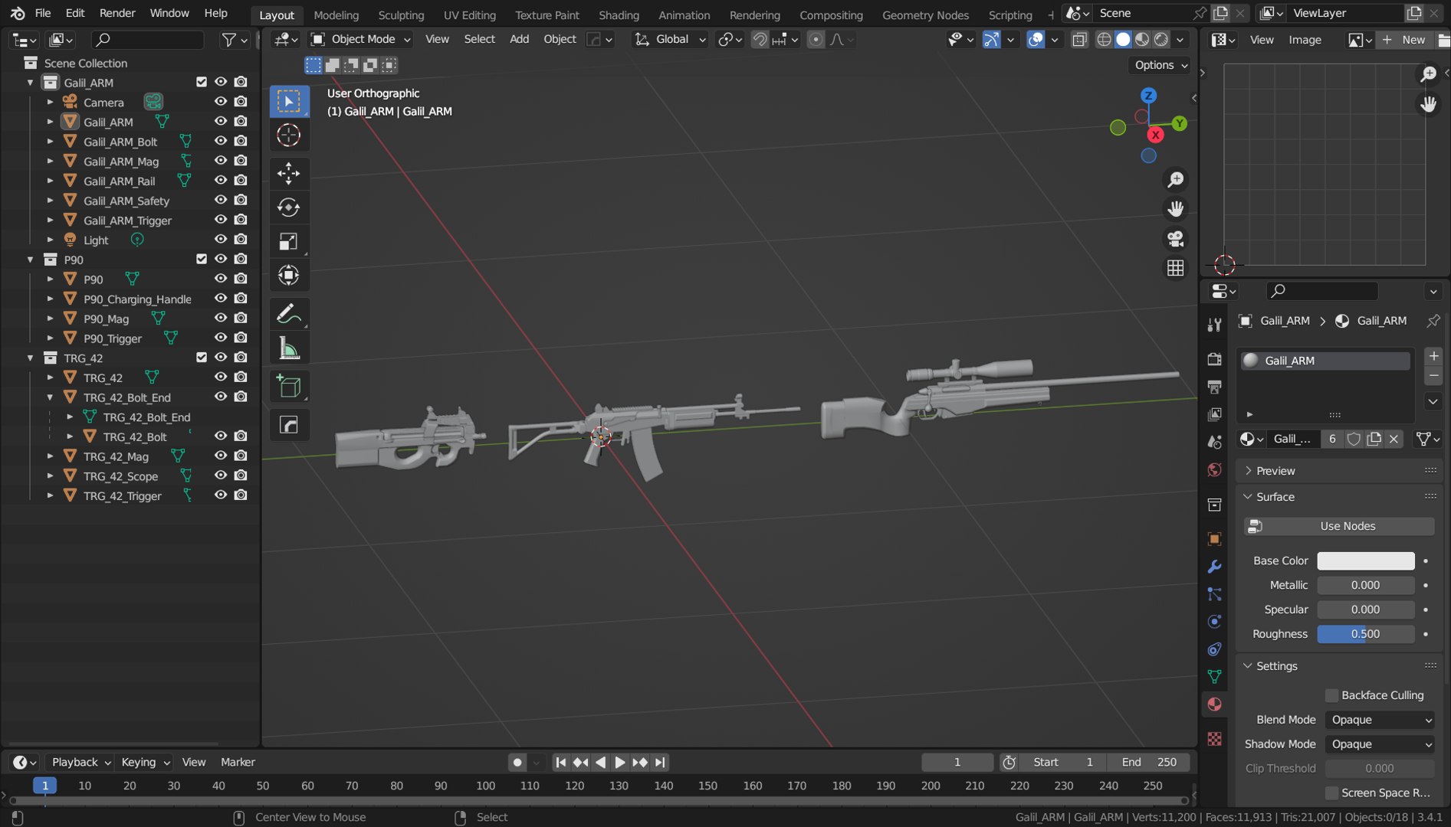Viewport: 1451px width, 827px height.
Task: Collapse the P90 collection
Action: click(30, 260)
